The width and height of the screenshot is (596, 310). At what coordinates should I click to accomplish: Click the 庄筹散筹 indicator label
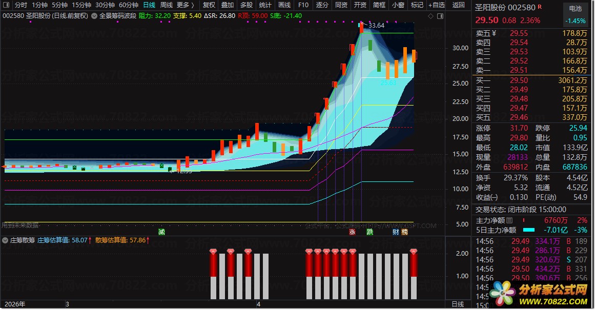(x=23, y=240)
